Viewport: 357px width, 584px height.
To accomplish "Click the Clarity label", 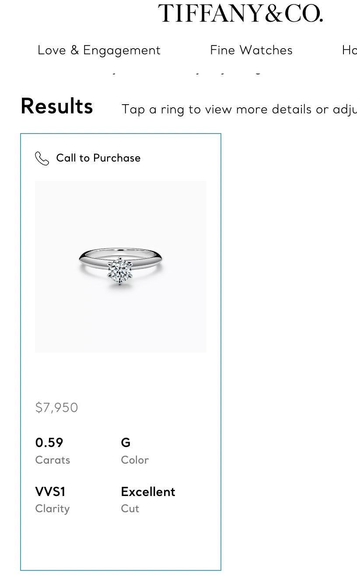I will (52, 509).
